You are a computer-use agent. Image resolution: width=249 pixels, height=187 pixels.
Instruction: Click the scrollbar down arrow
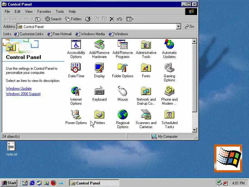pos(194,130)
